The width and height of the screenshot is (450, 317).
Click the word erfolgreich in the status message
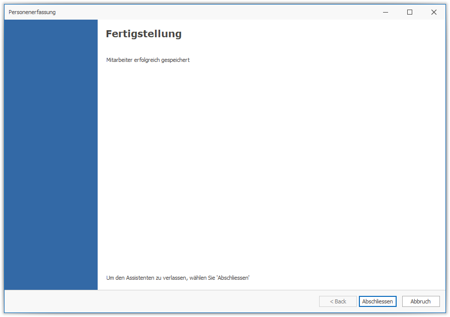(x=146, y=60)
